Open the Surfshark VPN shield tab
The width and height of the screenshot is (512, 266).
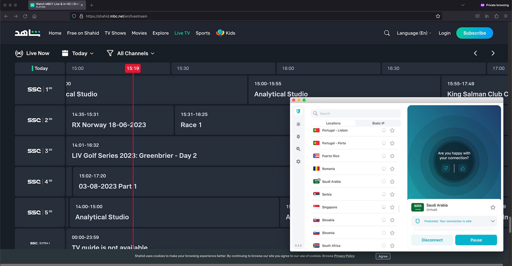[298, 111]
